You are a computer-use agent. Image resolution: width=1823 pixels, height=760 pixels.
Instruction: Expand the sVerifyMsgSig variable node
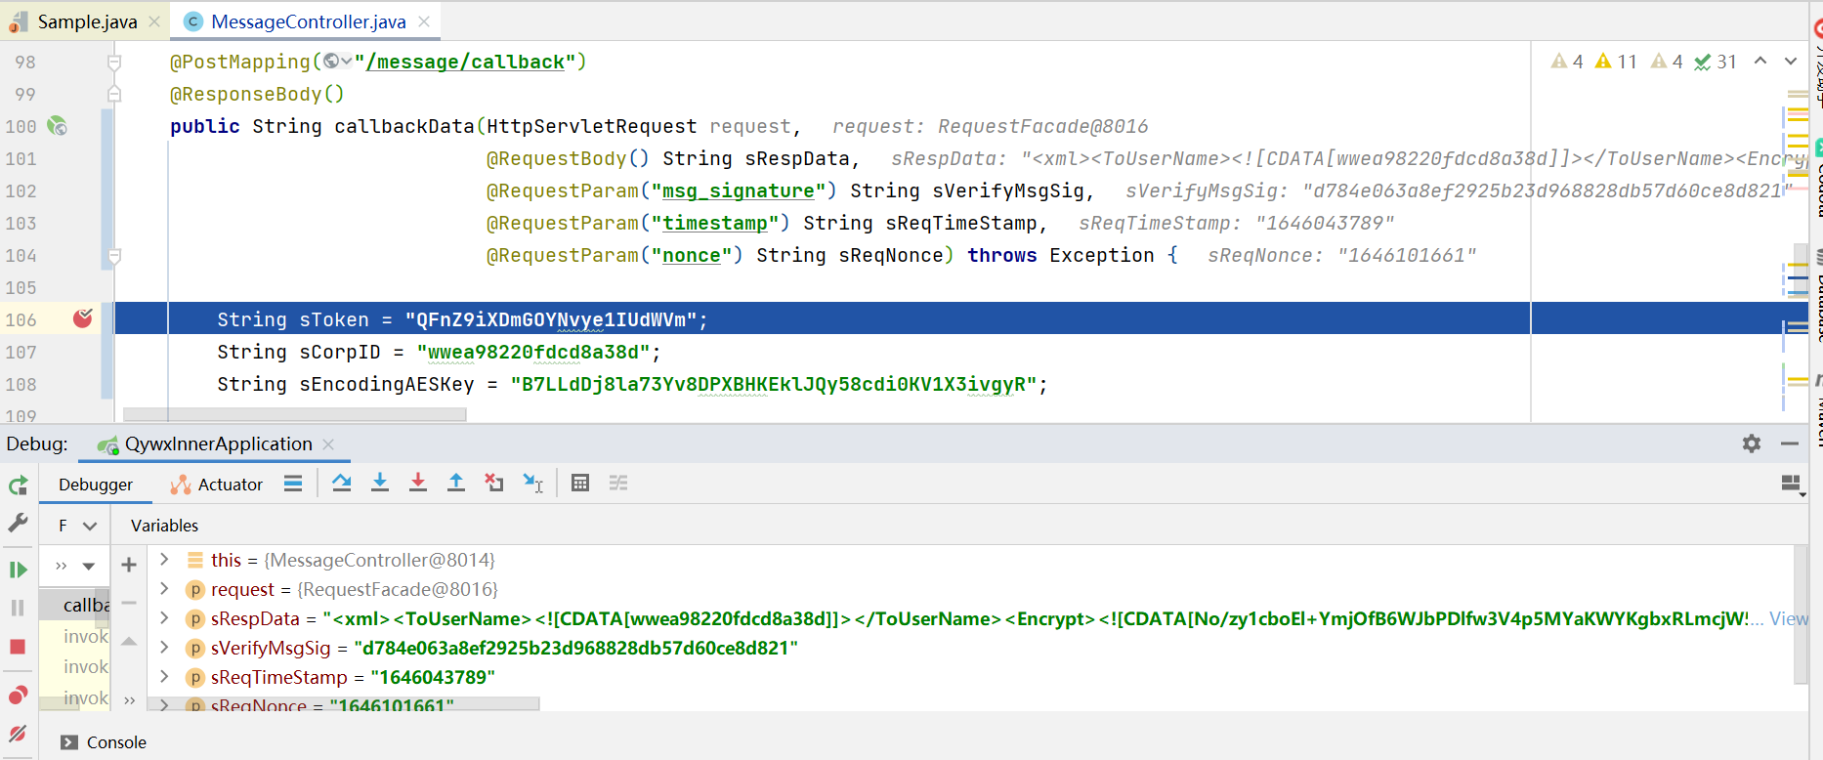[164, 648]
